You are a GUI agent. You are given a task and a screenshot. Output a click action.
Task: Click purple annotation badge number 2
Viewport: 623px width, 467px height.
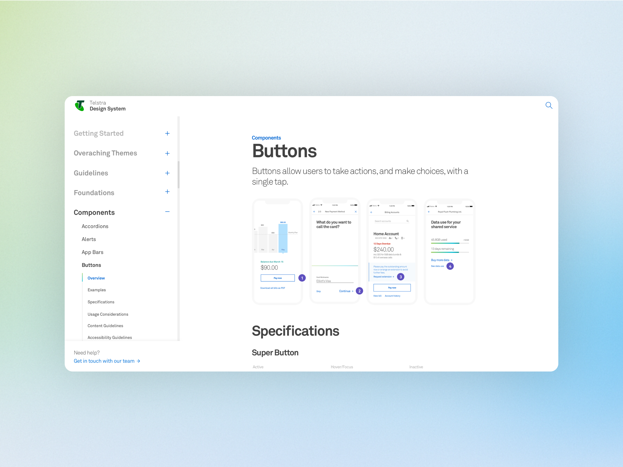coord(359,291)
